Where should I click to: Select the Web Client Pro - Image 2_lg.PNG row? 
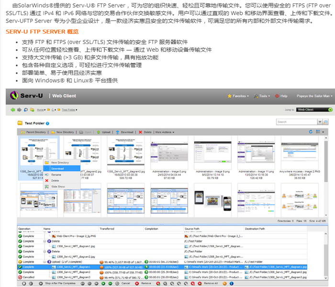point(162,236)
